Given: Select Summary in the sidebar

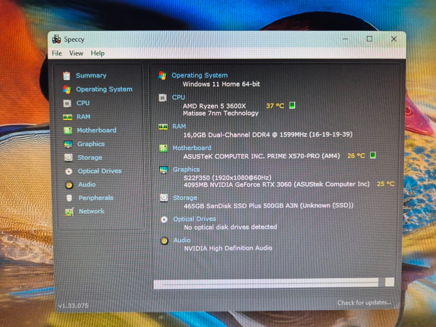Looking at the screenshot, I should point(91,76).
